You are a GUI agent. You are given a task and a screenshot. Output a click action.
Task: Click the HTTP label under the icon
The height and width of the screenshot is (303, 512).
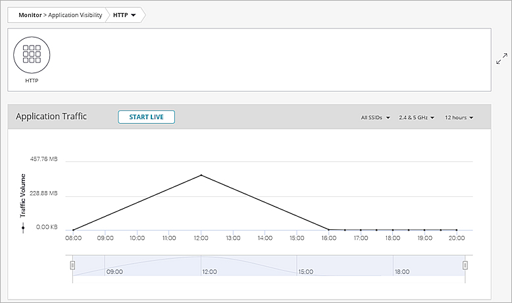point(32,80)
